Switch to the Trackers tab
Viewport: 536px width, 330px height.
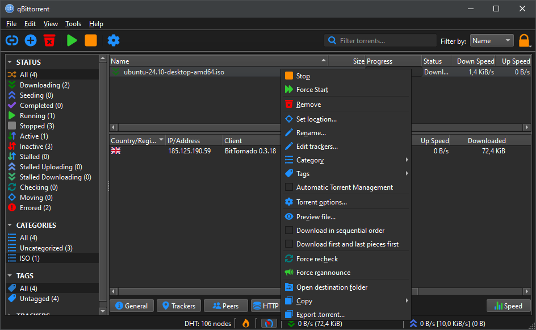tap(179, 306)
